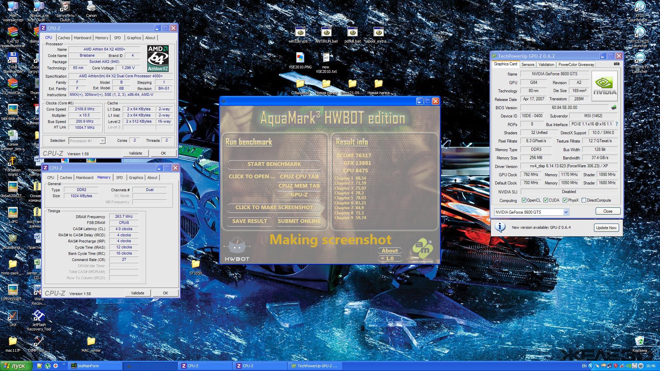The image size is (660, 371).
Task: Click the GPU Name field NVIDIA GeForce 8600 GTS
Action: click(554, 74)
